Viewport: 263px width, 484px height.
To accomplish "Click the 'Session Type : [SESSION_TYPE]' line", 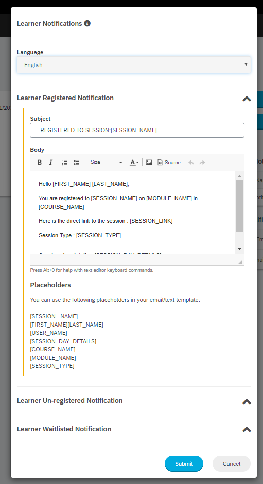I will click(x=80, y=235).
